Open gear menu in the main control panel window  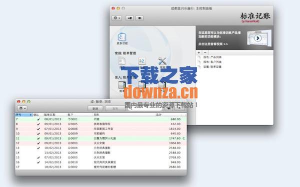click(116, 18)
